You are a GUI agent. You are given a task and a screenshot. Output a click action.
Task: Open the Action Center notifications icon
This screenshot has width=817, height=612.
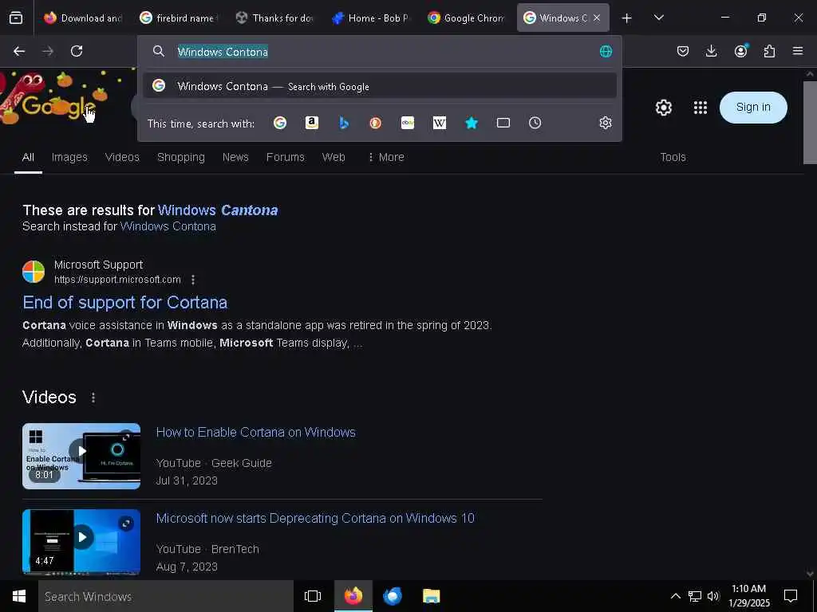791,596
